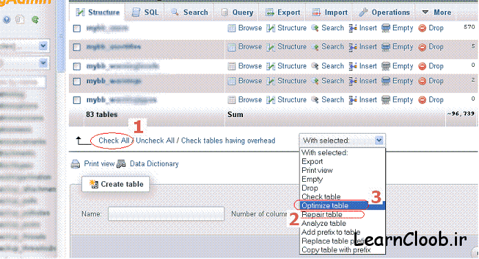Screen dimensions: 479x259
Task: Browse the table showing 2 rows
Action: point(245,81)
